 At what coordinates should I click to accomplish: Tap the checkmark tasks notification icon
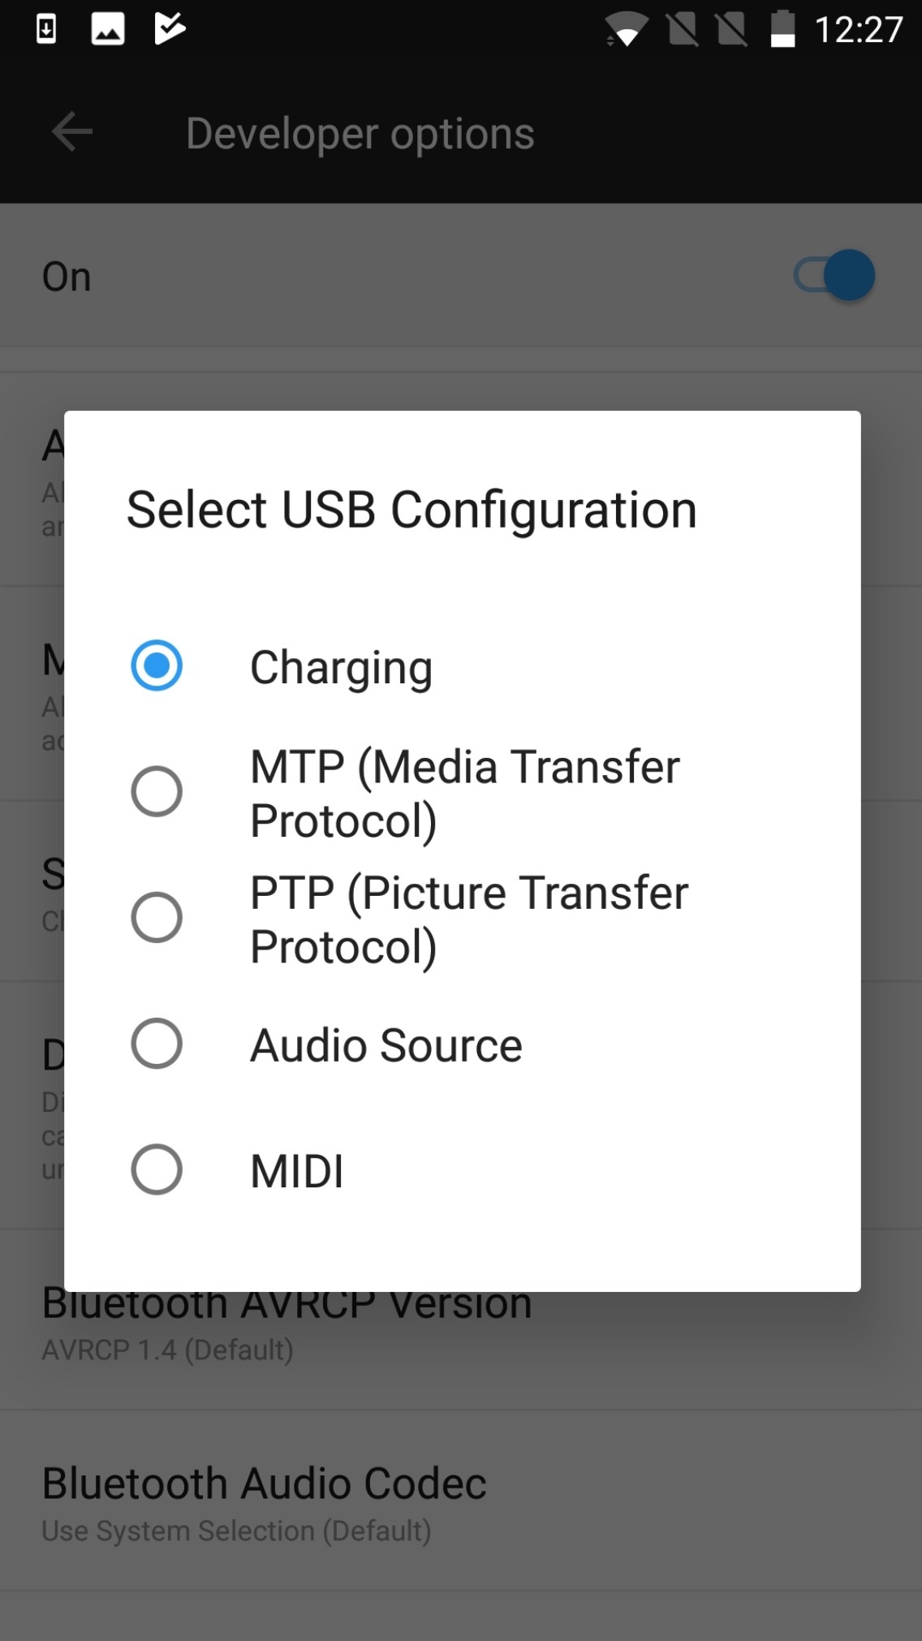(x=169, y=29)
